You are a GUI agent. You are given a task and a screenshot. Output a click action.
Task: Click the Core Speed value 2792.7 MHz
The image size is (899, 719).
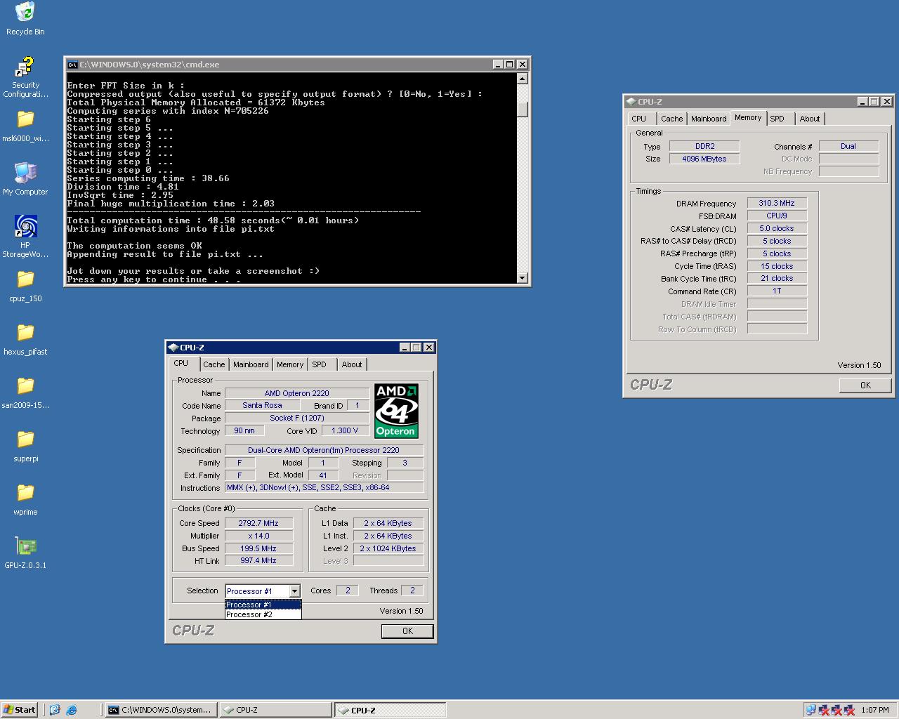(x=258, y=523)
